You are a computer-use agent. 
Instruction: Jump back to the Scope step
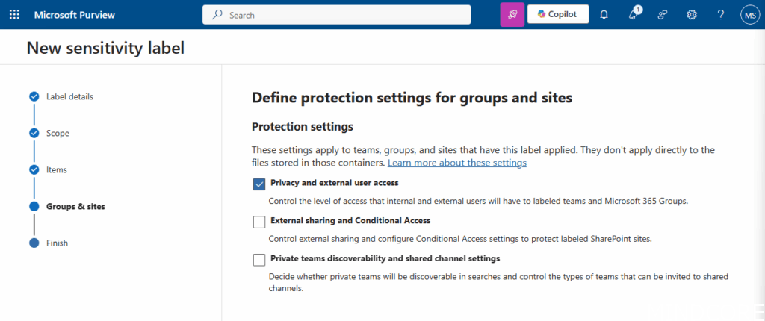(58, 133)
